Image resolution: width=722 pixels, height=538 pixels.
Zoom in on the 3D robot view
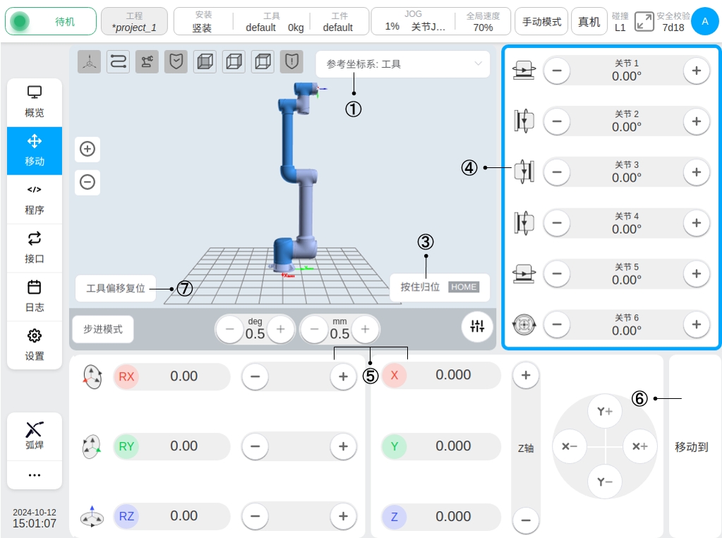[88, 149]
